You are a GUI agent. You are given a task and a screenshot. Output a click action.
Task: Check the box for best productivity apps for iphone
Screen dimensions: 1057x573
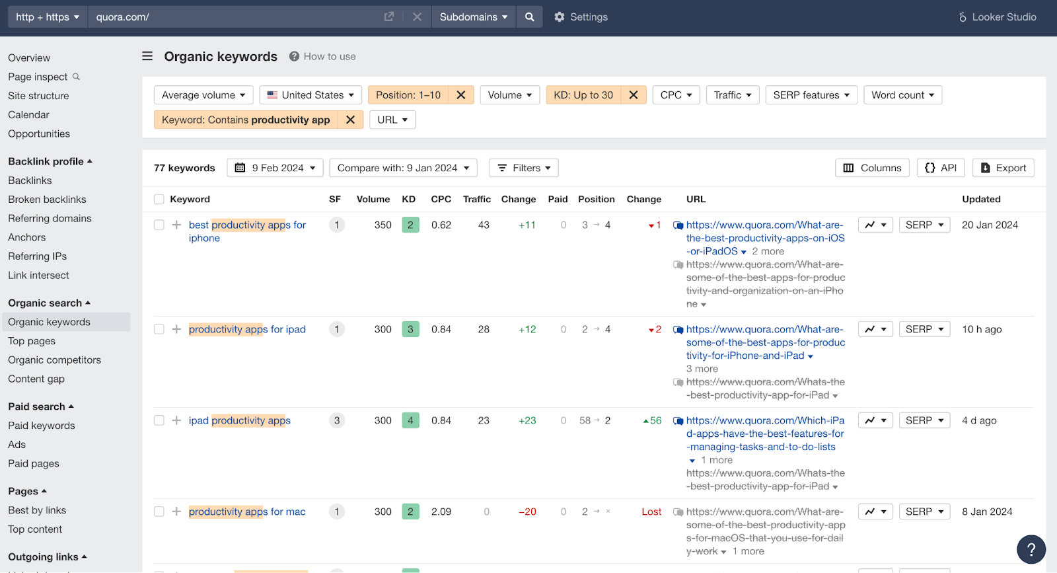pyautogui.click(x=159, y=225)
